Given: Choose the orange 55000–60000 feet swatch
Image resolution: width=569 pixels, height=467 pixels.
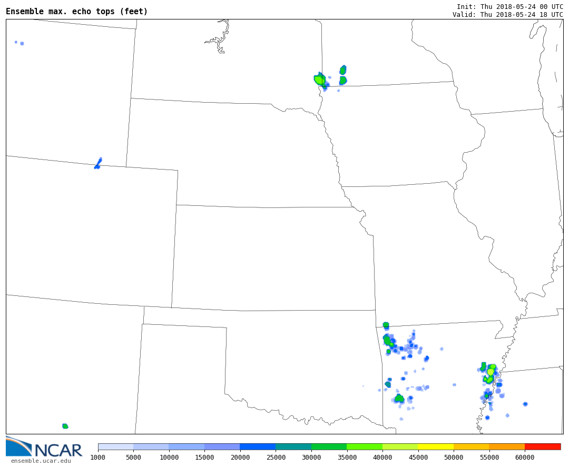Looking at the screenshot, I should (506, 446).
